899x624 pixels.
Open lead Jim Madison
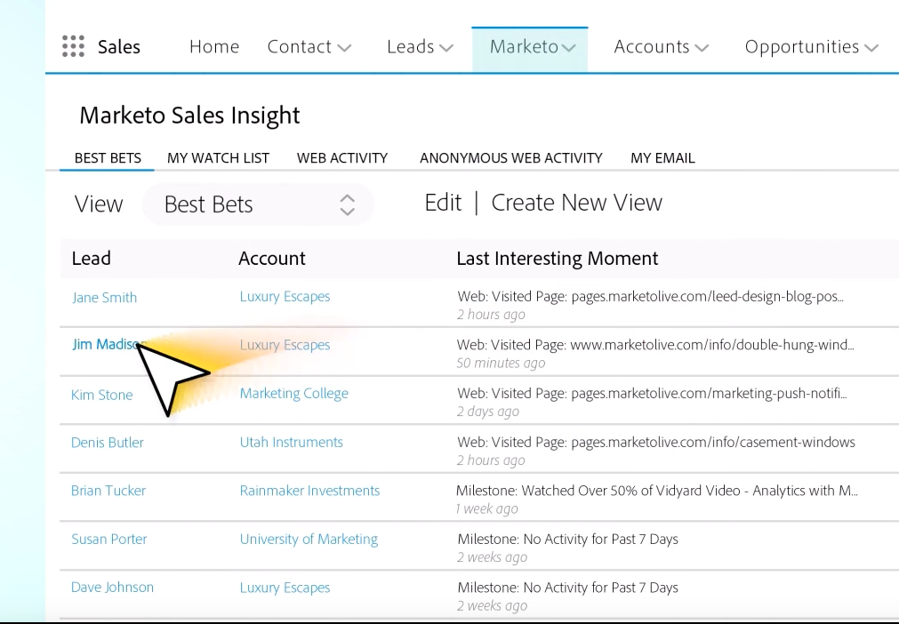click(106, 344)
